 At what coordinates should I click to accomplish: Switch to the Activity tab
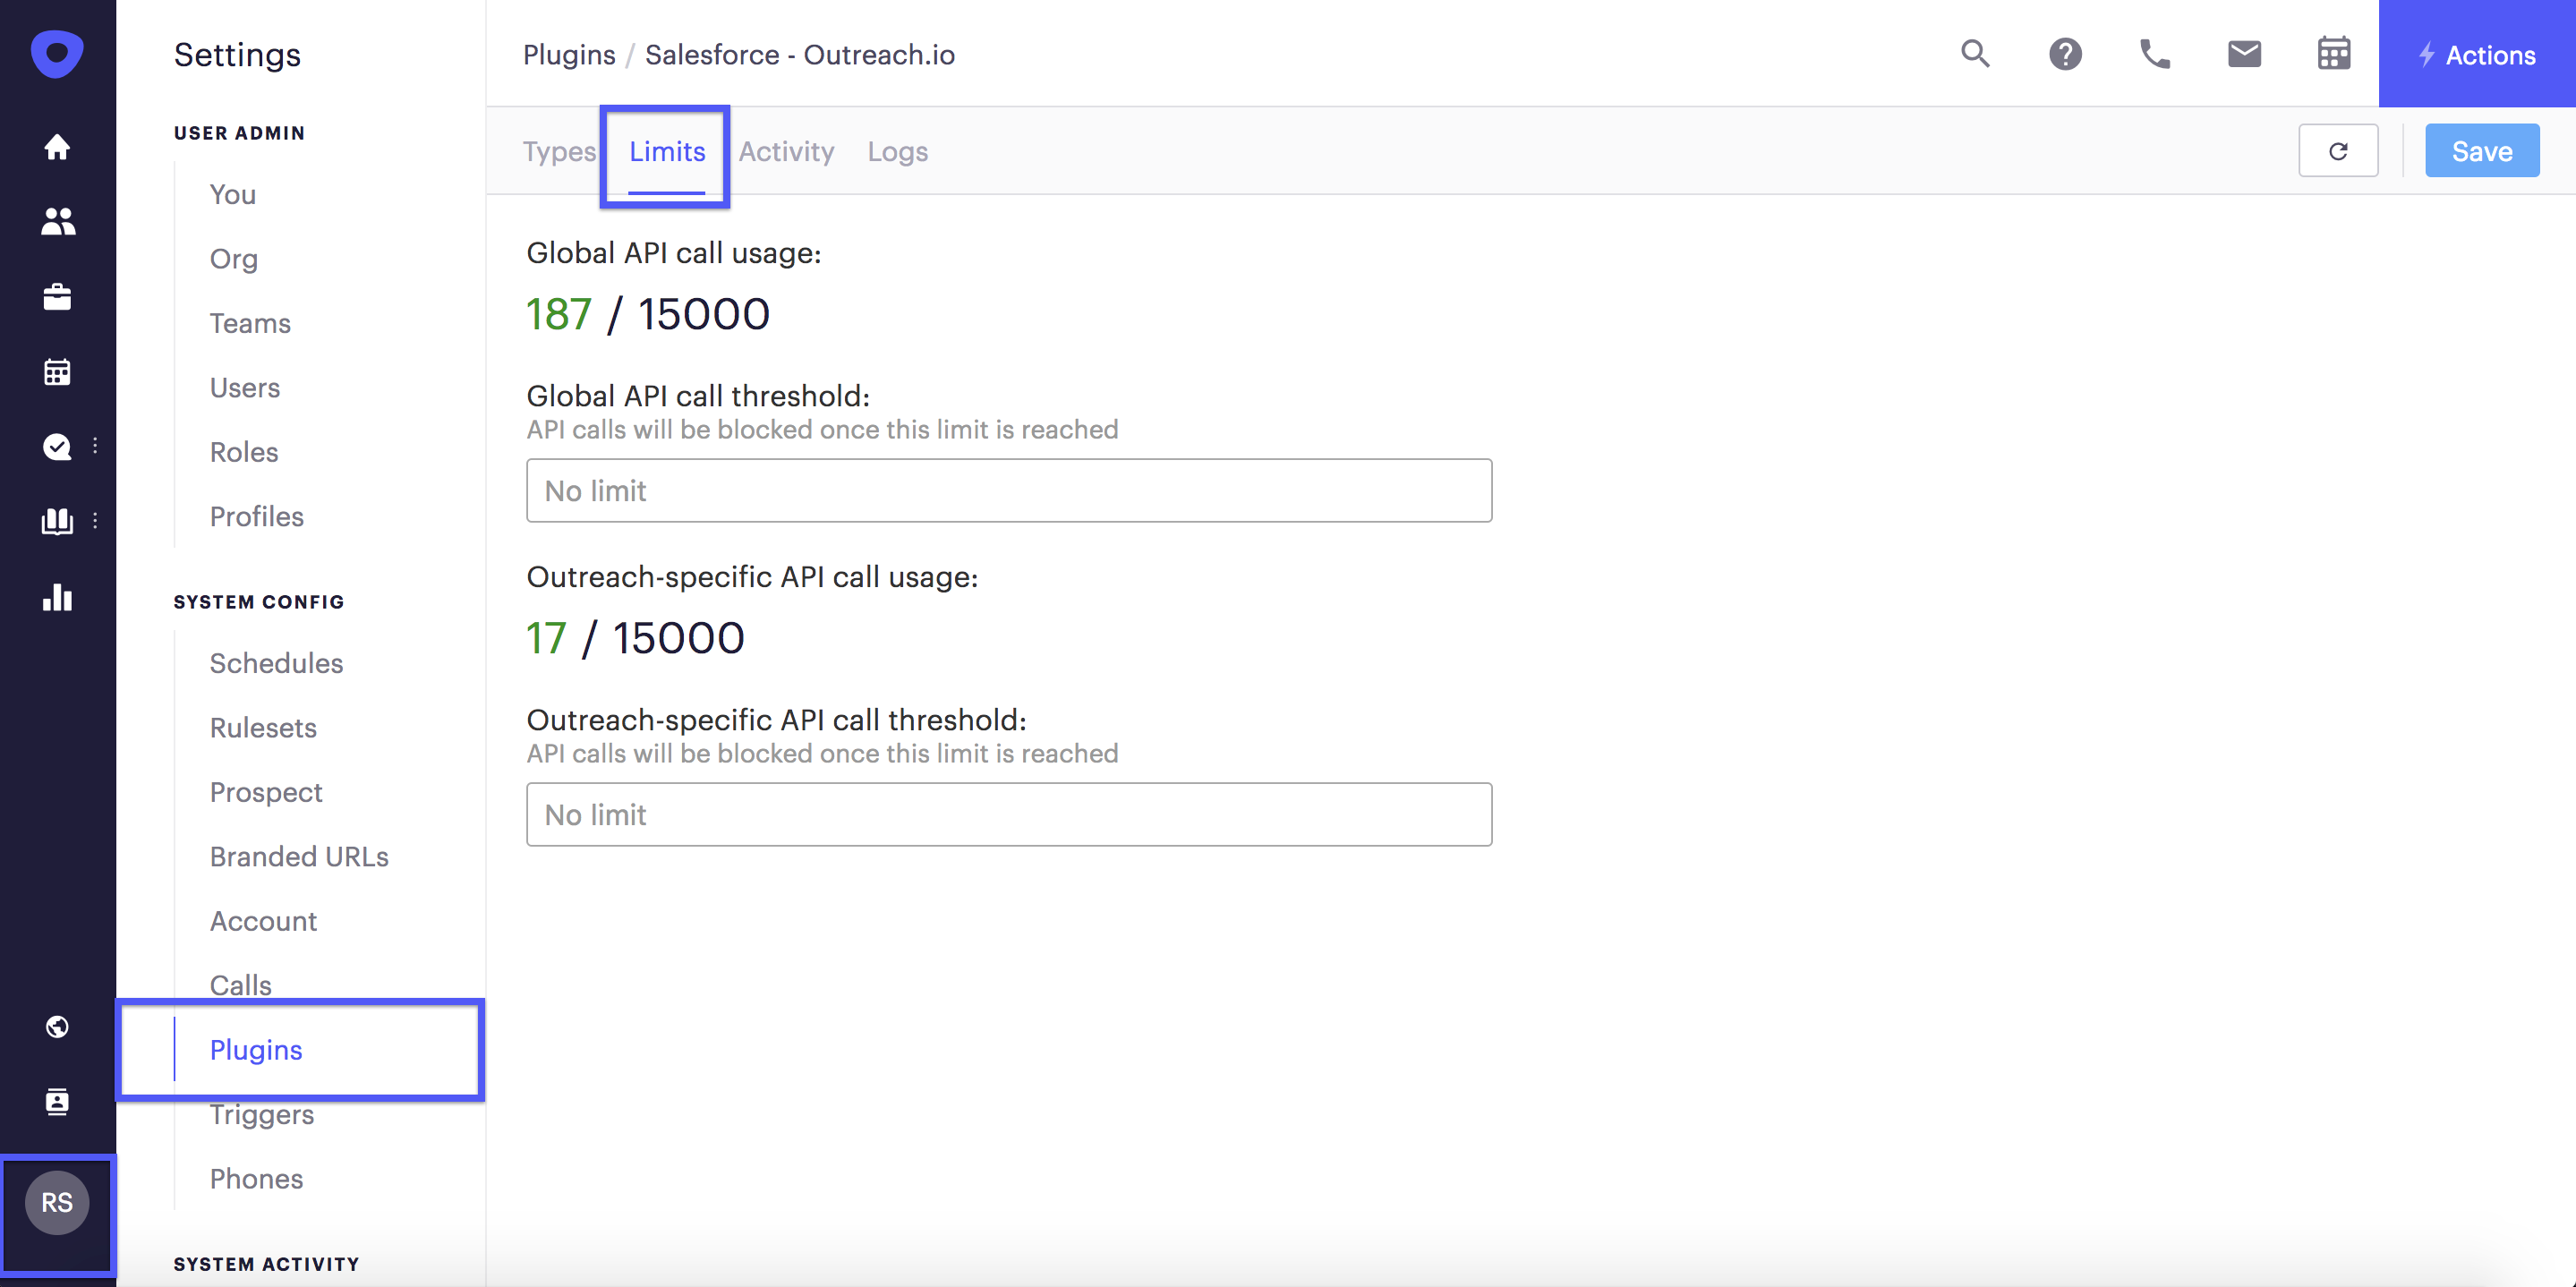pyautogui.click(x=785, y=149)
